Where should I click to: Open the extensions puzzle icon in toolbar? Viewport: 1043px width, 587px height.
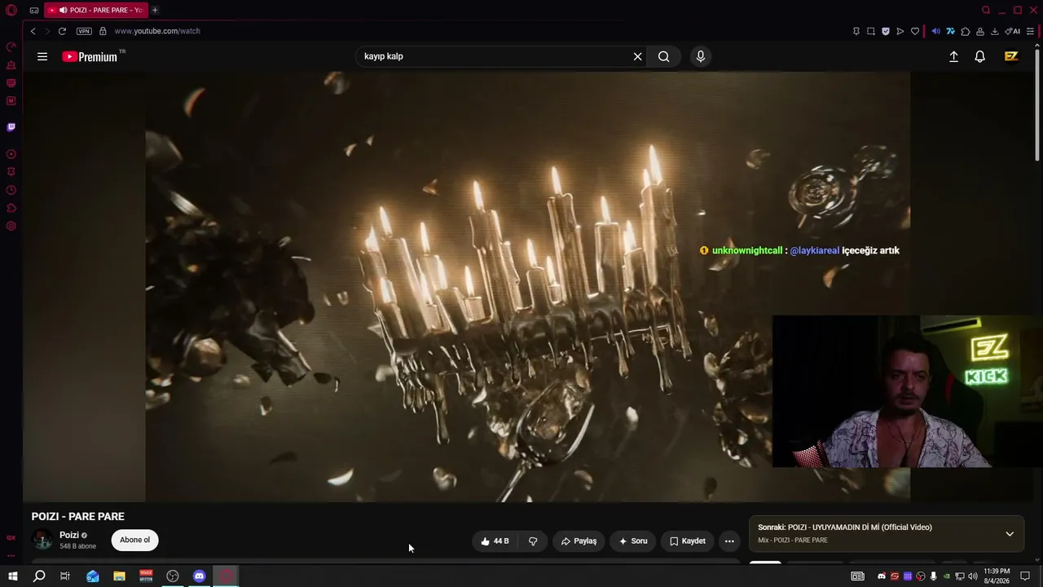[966, 31]
